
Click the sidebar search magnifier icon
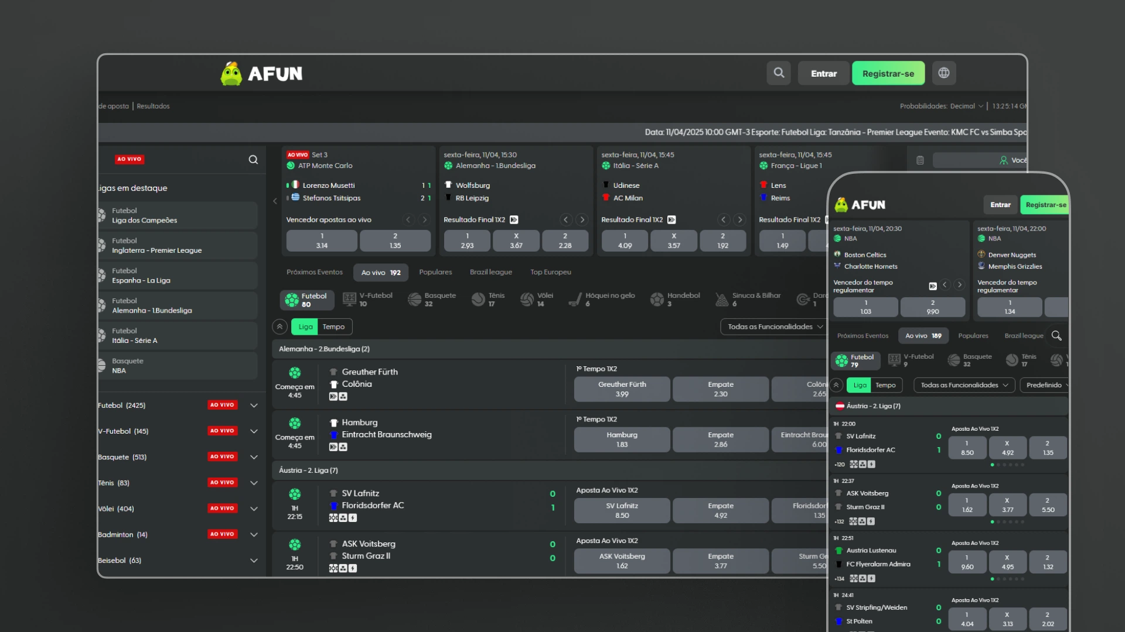(x=253, y=160)
